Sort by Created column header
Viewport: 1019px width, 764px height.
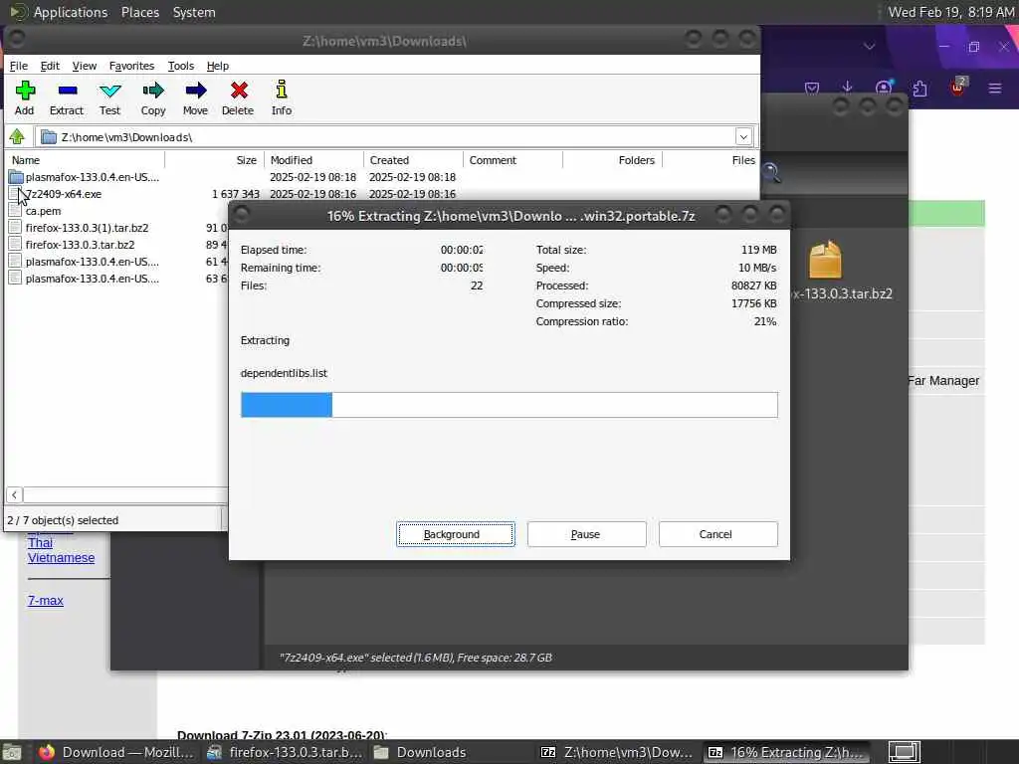(413, 160)
